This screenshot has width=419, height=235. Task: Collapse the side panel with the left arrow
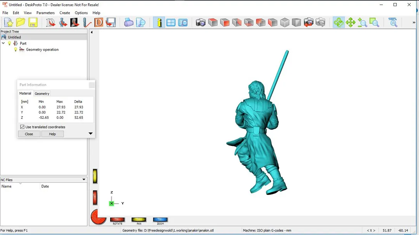click(92, 32)
